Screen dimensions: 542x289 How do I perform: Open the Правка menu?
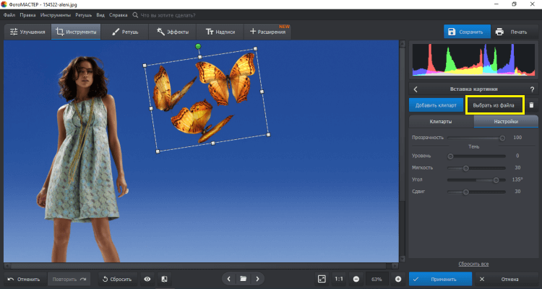click(27, 15)
